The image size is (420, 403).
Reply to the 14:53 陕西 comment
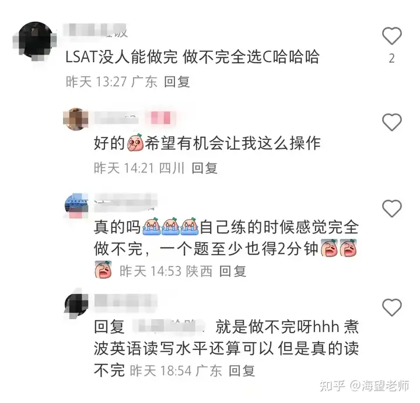(x=233, y=271)
